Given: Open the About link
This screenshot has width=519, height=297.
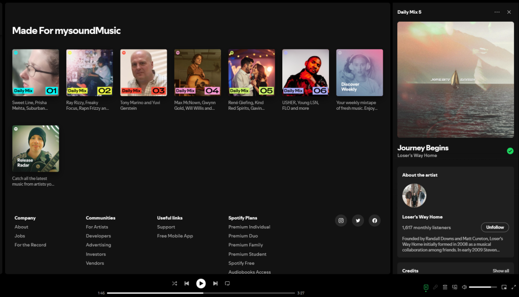Looking at the screenshot, I should pyautogui.click(x=21, y=227).
